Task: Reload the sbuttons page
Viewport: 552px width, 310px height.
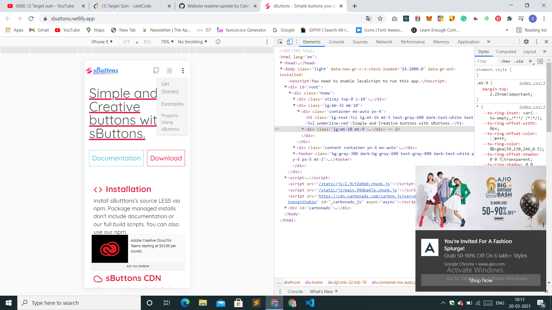Action: coord(31,19)
